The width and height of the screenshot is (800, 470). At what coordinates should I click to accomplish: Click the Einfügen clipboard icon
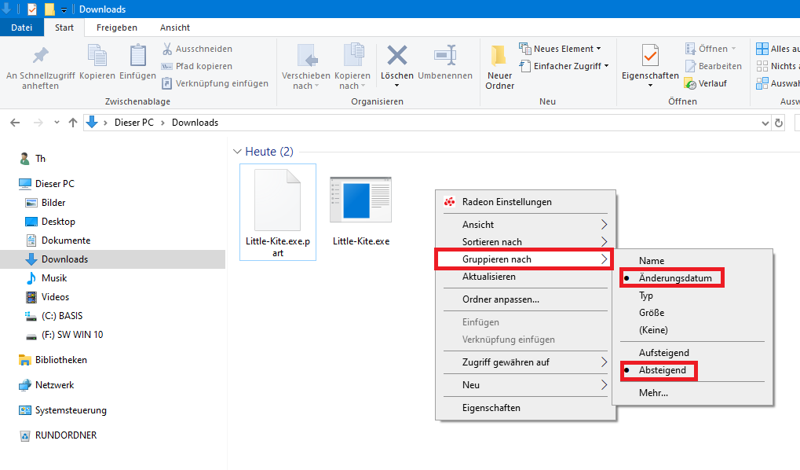click(x=137, y=56)
